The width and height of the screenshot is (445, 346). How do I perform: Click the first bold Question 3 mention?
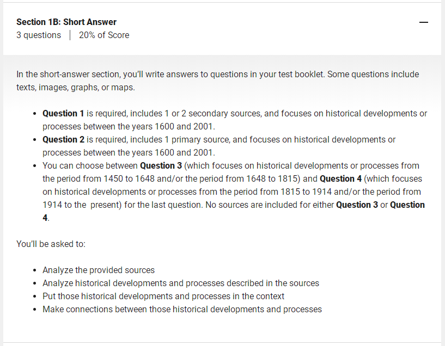click(161, 165)
